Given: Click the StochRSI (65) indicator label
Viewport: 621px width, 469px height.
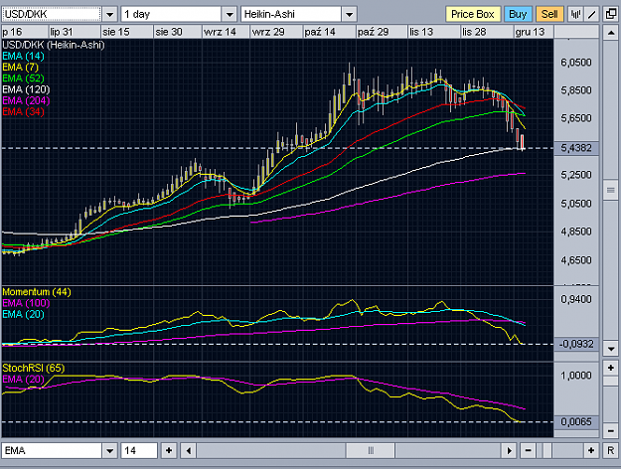Looking at the screenshot, I should pyautogui.click(x=33, y=368).
